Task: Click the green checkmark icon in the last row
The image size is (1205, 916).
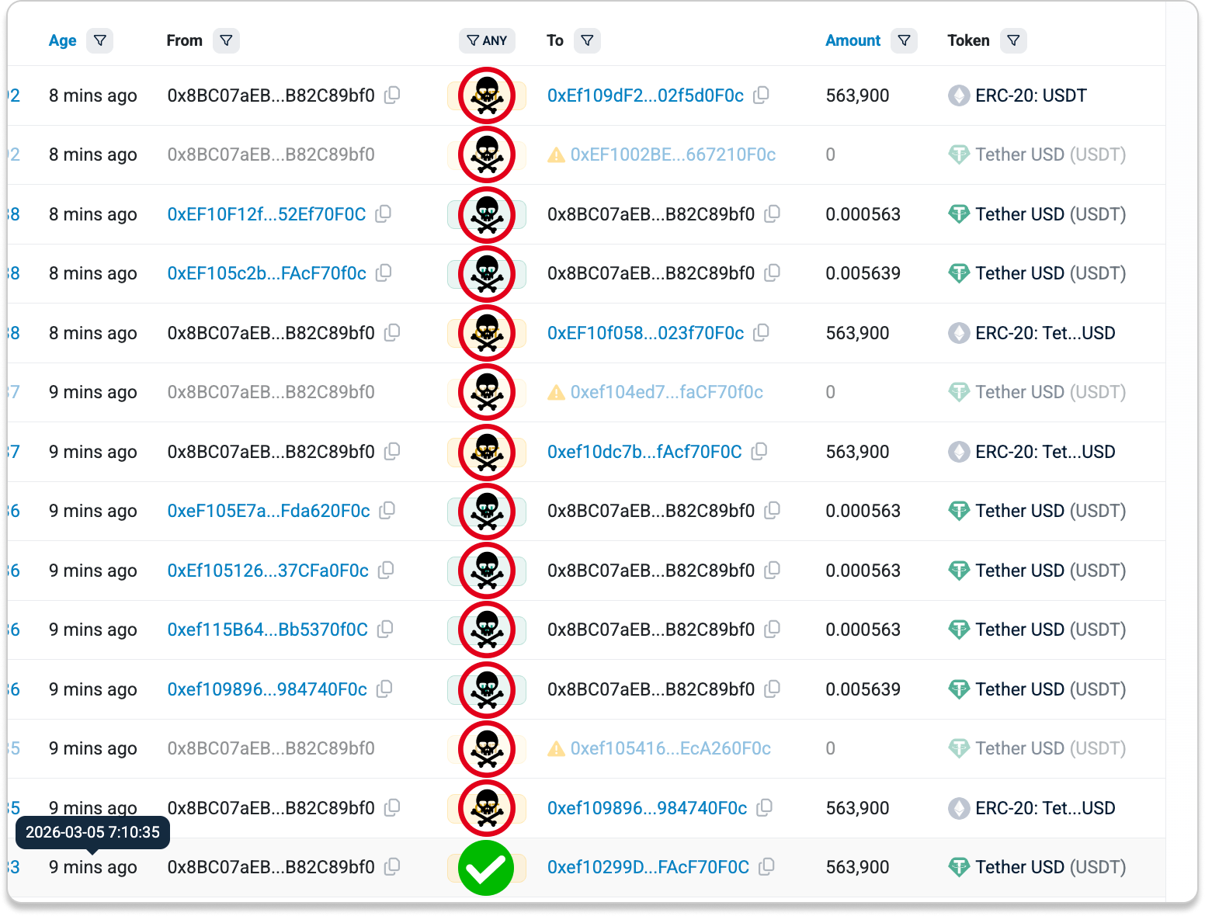Action: (x=486, y=868)
